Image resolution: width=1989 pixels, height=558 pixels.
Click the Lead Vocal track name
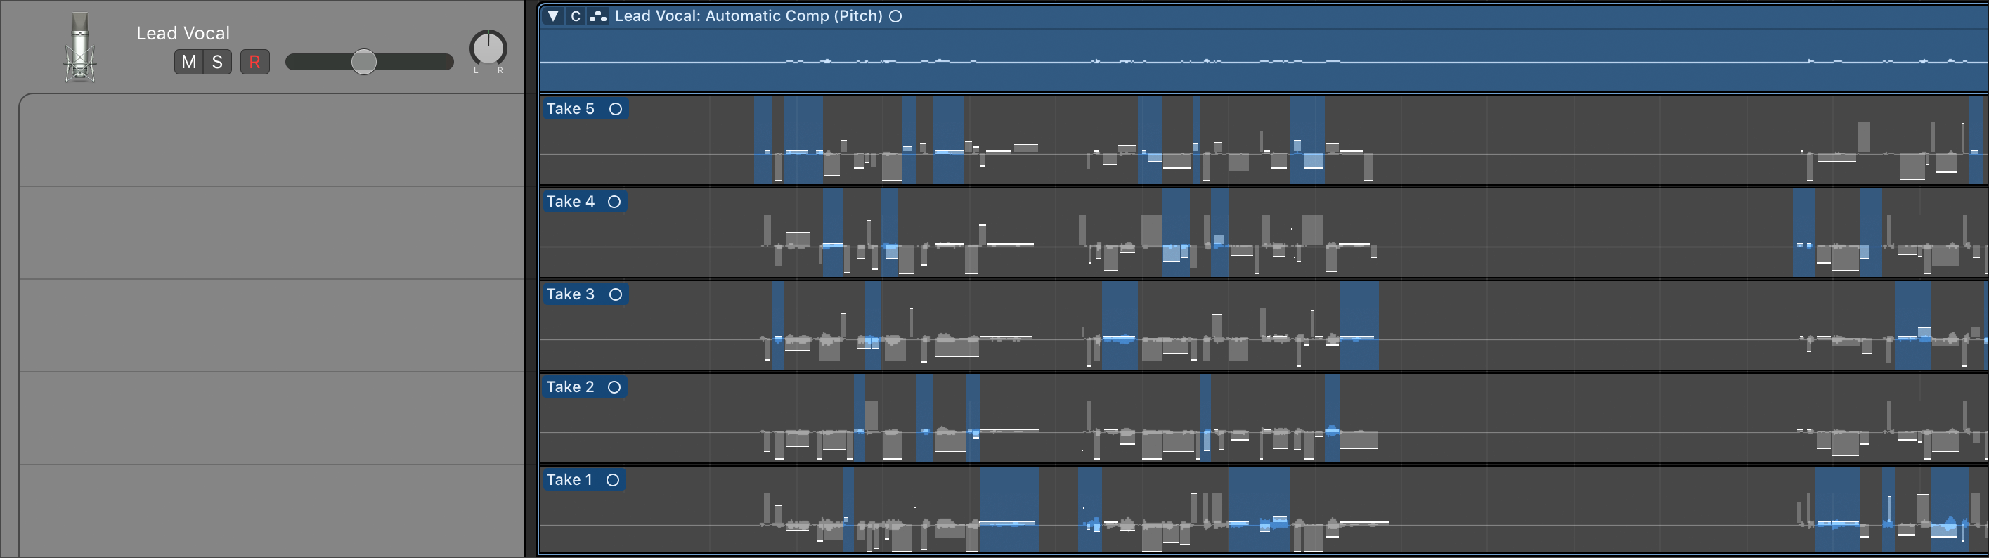[x=183, y=33]
